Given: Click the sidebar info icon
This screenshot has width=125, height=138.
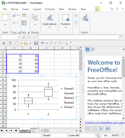Looking at the screenshot, I should point(87,50).
